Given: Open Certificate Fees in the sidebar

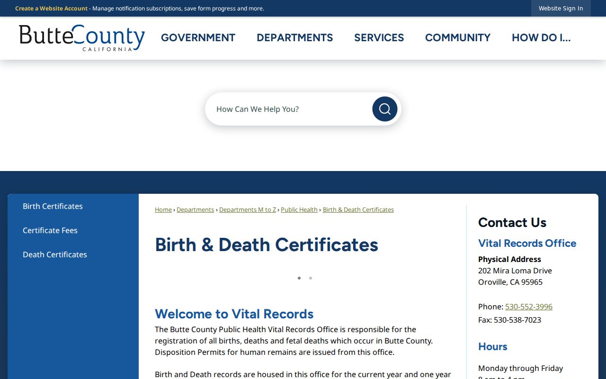Looking at the screenshot, I should pos(50,230).
